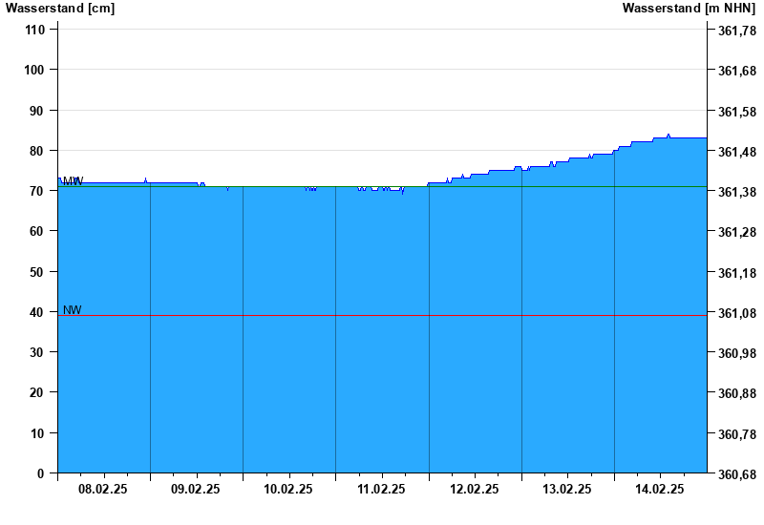This screenshot has height=525, width=764.
Task: Select the 80 tick label on left axis
Action: (x=37, y=151)
